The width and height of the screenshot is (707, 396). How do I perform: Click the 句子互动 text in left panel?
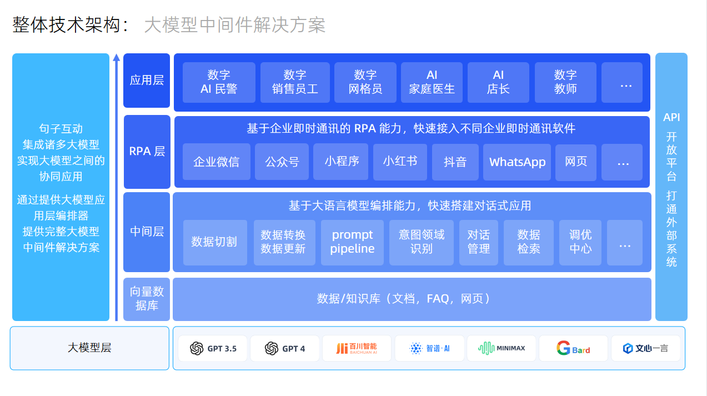pyautogui.click(x=61, y=129)
